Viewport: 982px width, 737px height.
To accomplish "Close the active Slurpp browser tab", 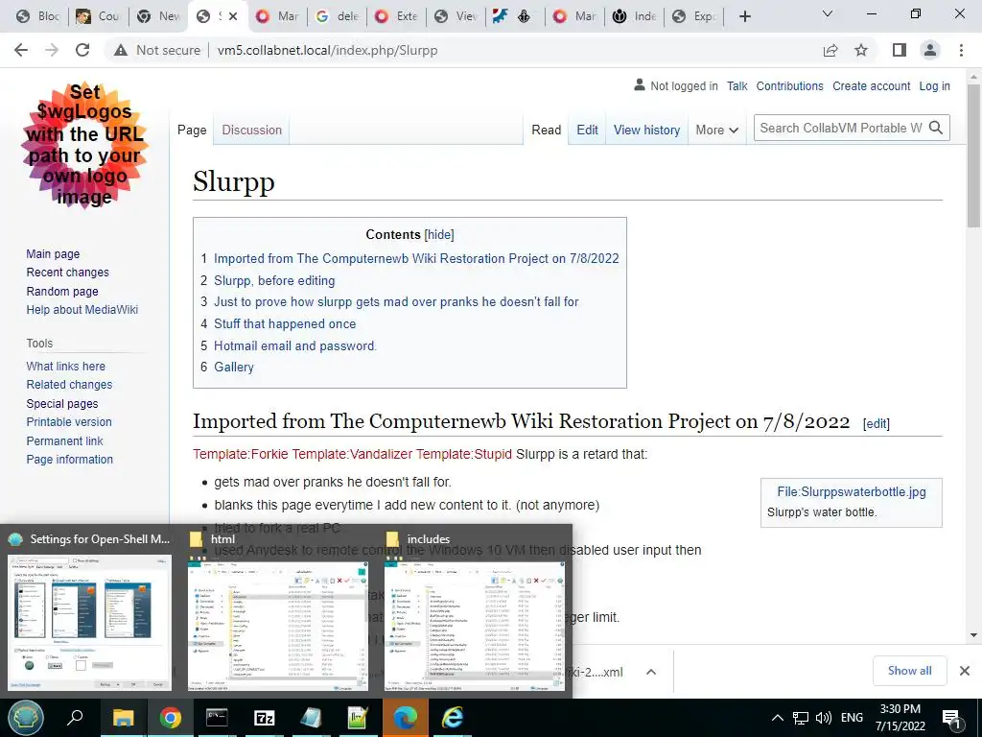I will [233, 16].
